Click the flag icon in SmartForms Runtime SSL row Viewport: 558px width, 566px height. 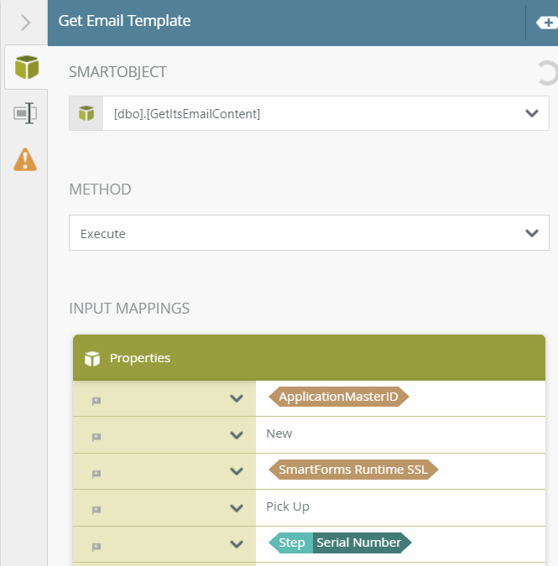96,474
